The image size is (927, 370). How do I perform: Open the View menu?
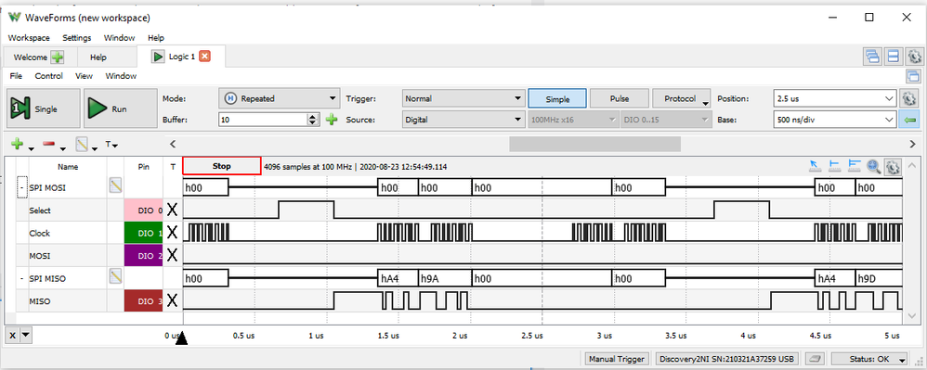tap(84, 76)
